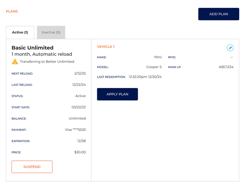Click the PLANS section heading
The width and height of the screenshot is (244, 182).
point(12,11)
